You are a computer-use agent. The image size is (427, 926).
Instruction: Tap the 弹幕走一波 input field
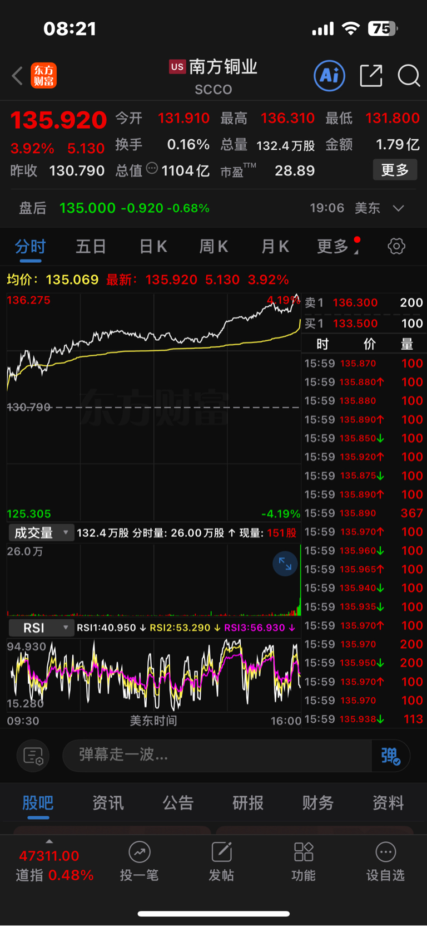(217, 756)
